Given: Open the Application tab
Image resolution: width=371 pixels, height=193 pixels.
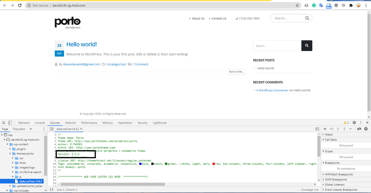Looking at the screenshot, I should [125, 123].
